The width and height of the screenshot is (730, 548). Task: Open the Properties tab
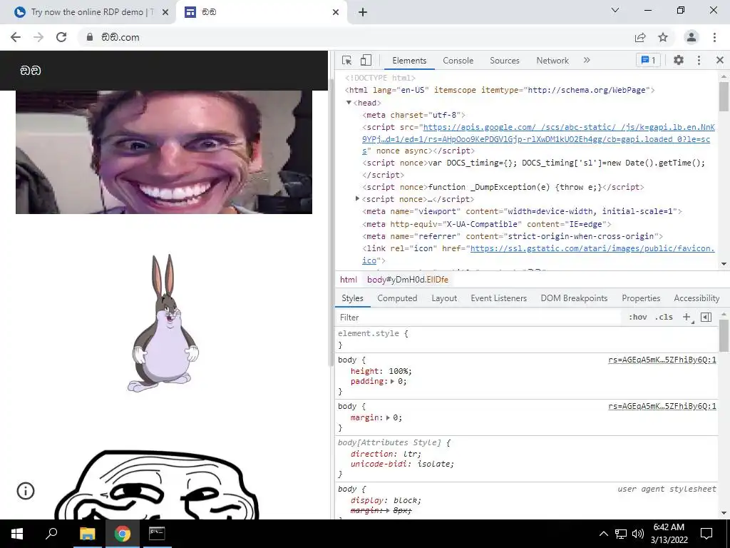[641, 298]
